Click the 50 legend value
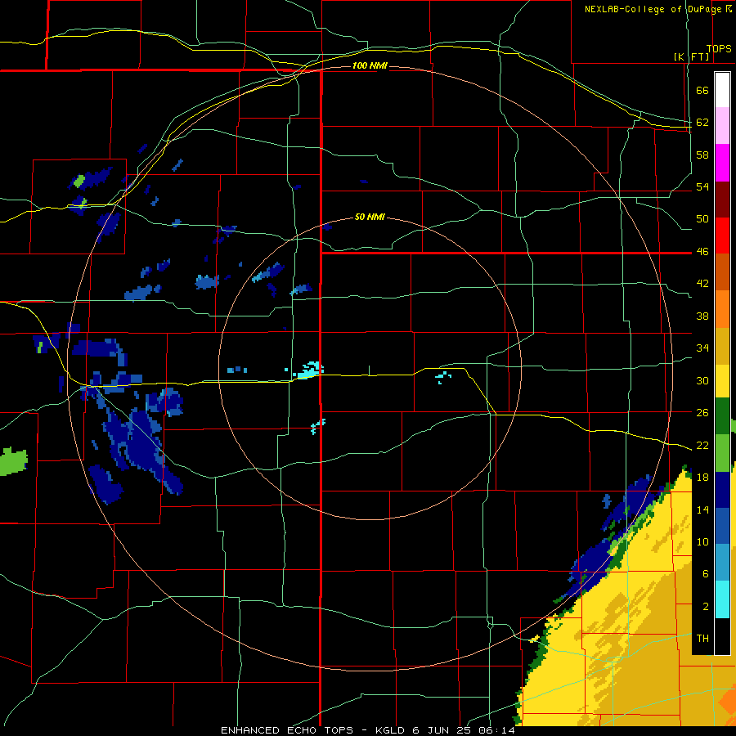This screenshot has width=736, height=736. click(x=702, y=219)
